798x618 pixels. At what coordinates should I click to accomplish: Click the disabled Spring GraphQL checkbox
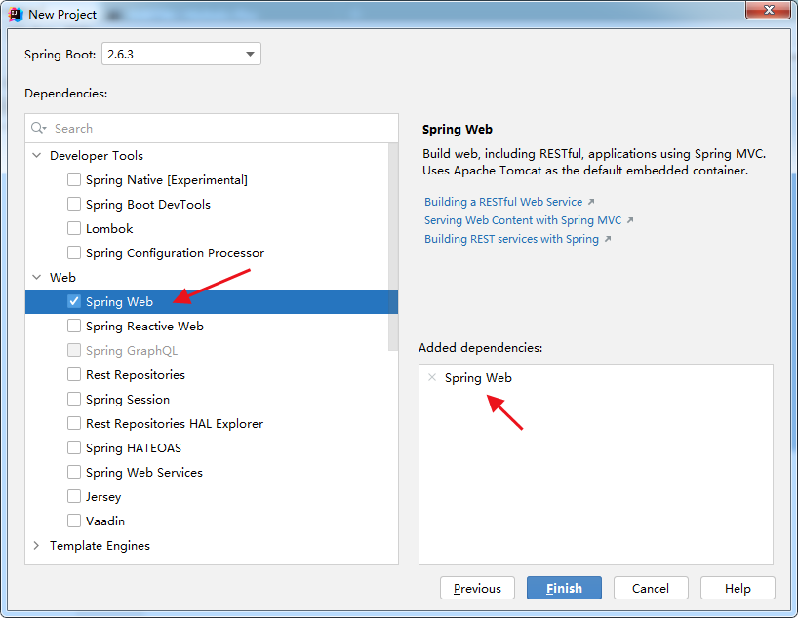[x=74, y=351]
